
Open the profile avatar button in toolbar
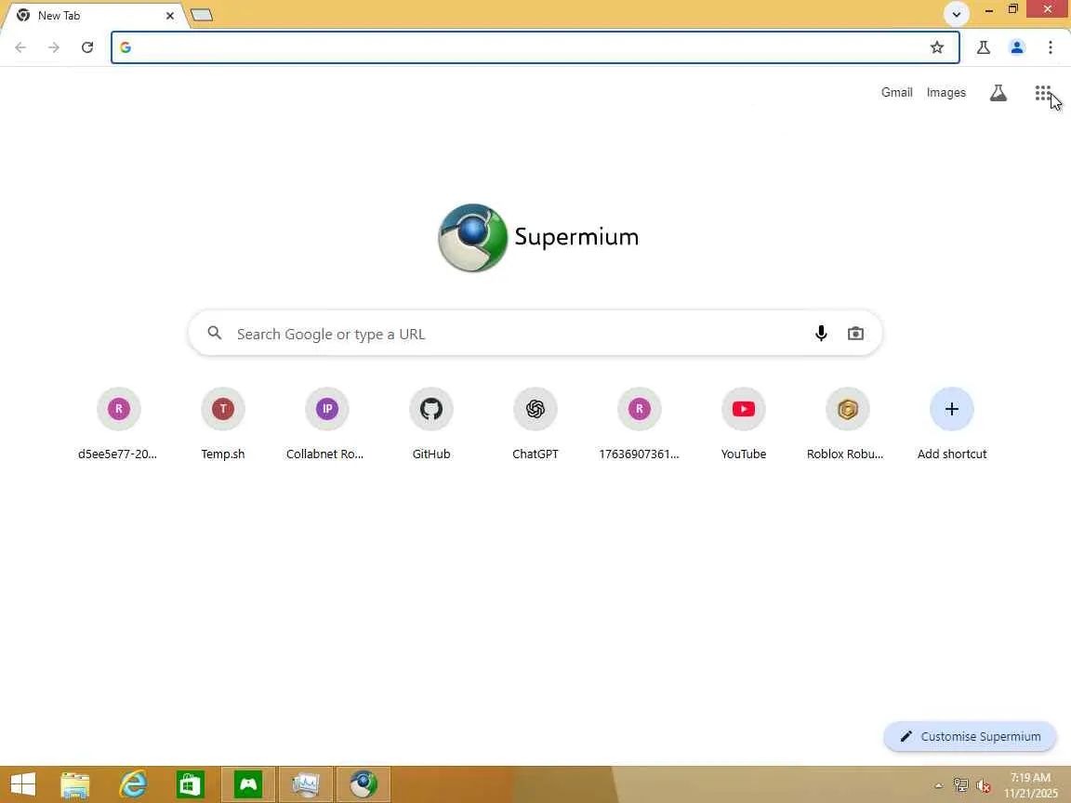1016,47
